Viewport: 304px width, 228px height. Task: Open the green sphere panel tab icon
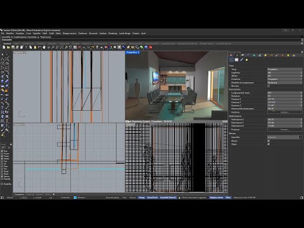tap(254, 55)
